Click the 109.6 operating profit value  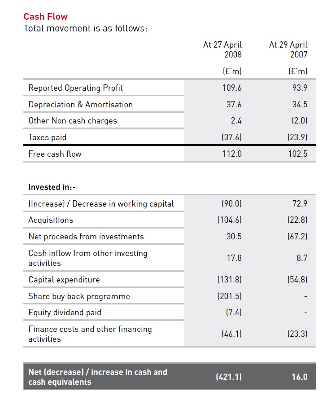(232, 88)
